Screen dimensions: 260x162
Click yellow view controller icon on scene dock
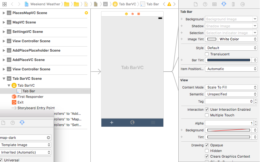pyautogui.click(x=126, y=14)
